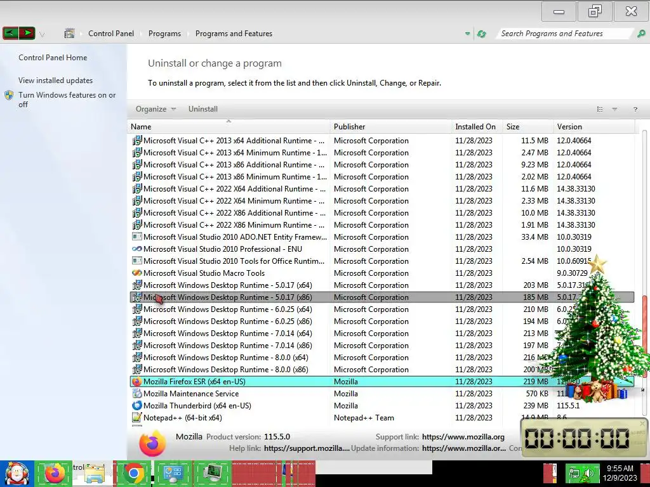Screen dimensions: 650x487
Task: Click the taskbar clock showing 9:55 AM
Action: pos(620,473)
